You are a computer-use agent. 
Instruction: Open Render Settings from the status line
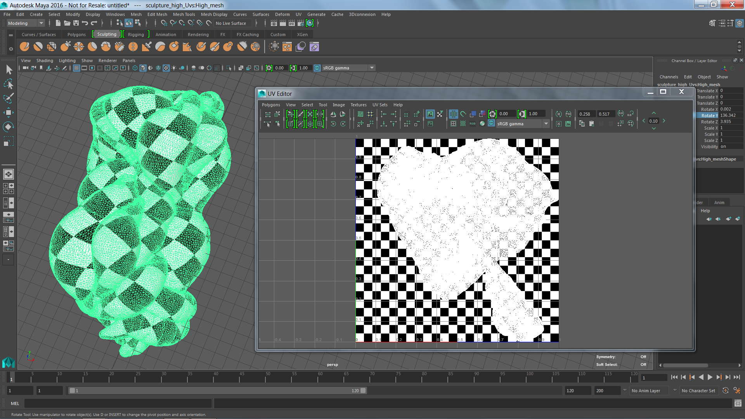click(x=301, y=23)
